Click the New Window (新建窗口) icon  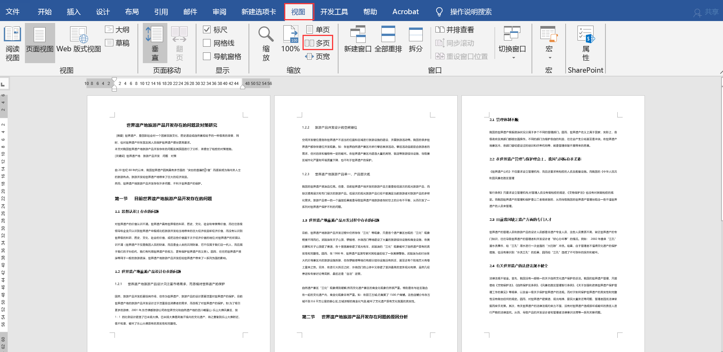358,35
